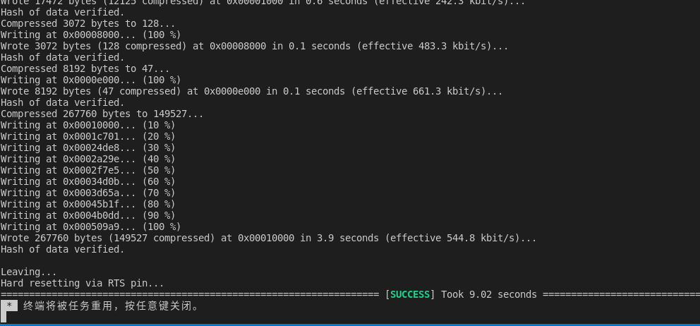The image size is (700, 326).
Task: Click the "Writing at 0x00010000 (10 %)" line
Action: [x=87, y=125]
